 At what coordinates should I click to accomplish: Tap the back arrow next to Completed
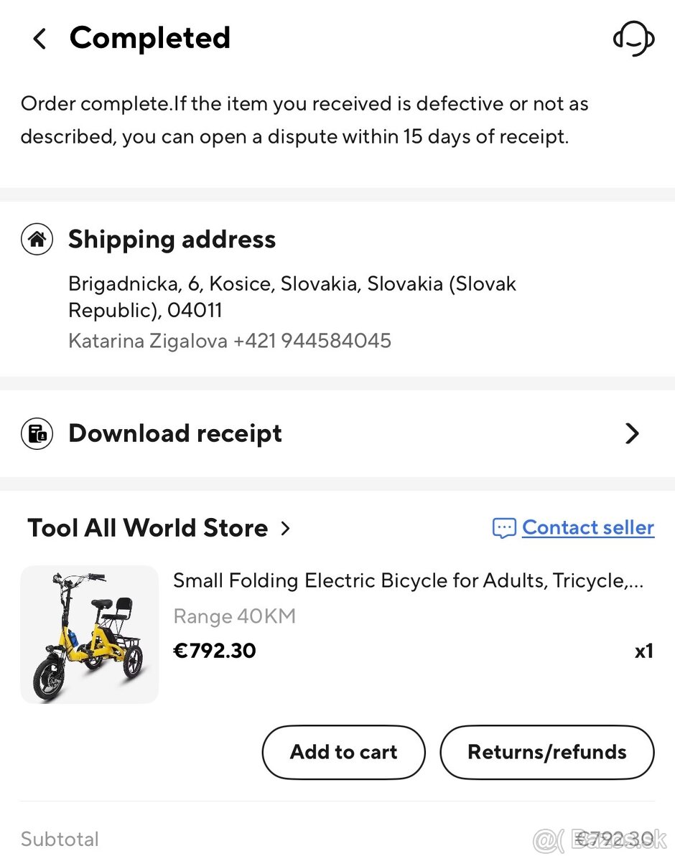(x=40, y=39)
